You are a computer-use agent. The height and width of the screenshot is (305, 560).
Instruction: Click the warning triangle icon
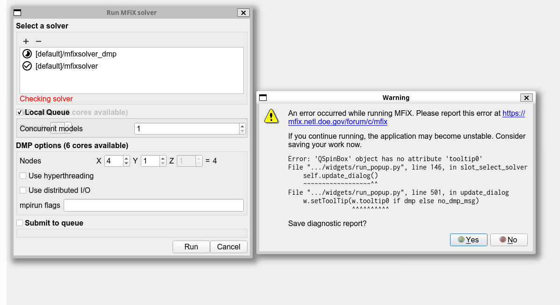pos(271,116)
